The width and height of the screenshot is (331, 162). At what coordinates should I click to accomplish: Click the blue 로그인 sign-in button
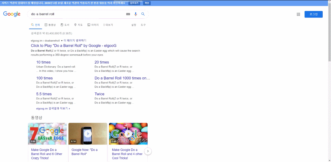click(313, 14)
